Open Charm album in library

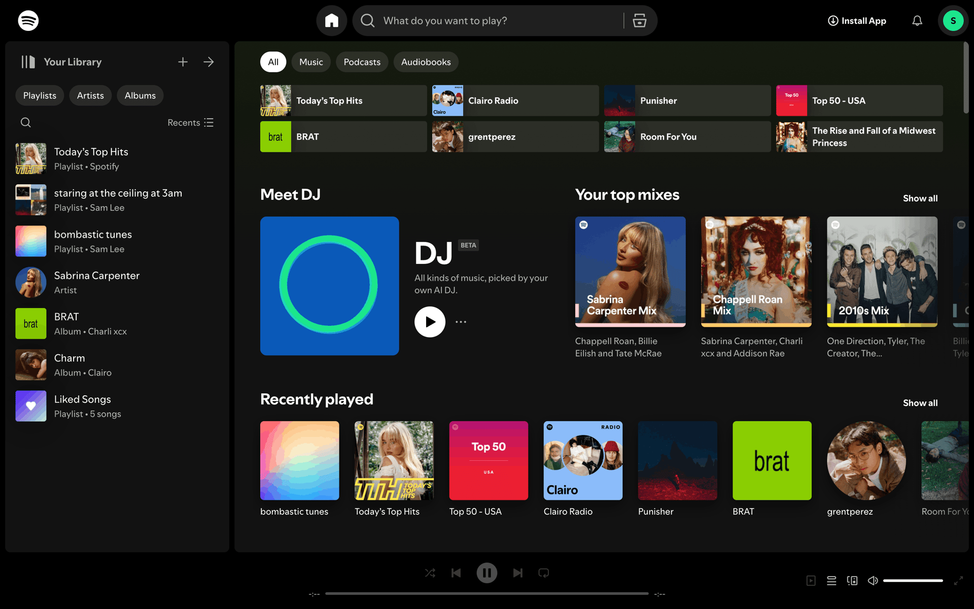[117, 365]
